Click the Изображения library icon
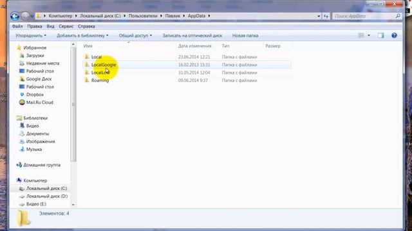Image resolution: width=412 pixels, height=231 pixels. pyautogui.click(x=22, y=141)
